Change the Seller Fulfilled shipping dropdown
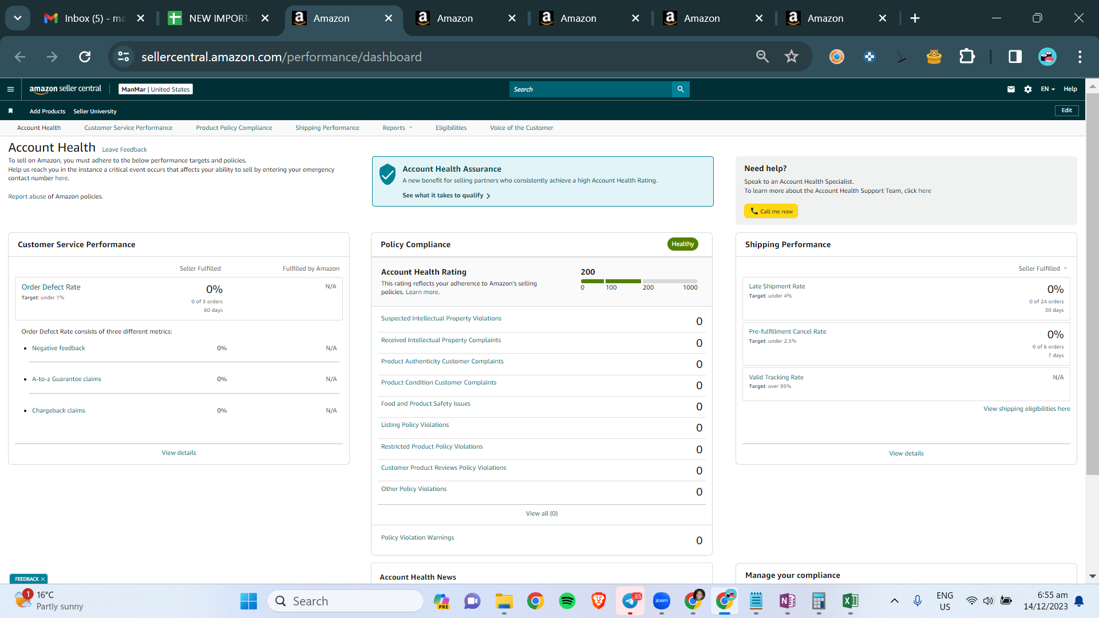The image size is (1099, 618). [x=1043, y=268]
